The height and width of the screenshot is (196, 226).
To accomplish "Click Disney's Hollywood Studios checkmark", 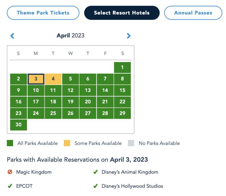I will (x=95, y=186).
